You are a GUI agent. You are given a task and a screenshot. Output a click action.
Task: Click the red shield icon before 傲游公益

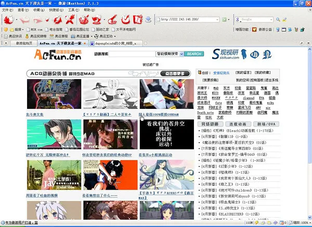[254, 30]
